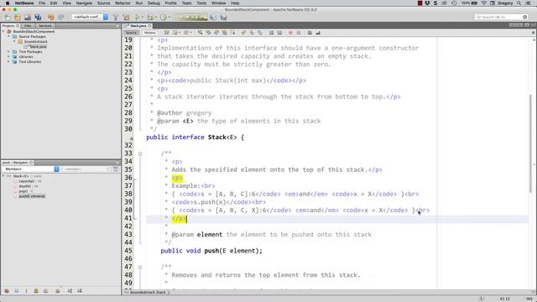Collapse the BoundedStackComponent project node
The height and width of the screenshot is (302, 537).
[x=3, y=32]
